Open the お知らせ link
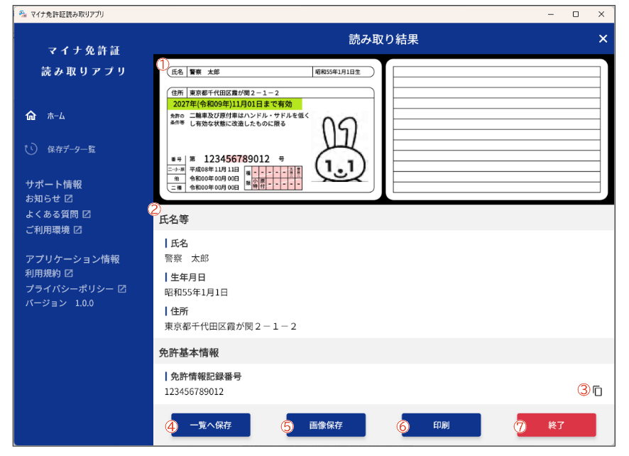The height and width of the screenshot is (456, 629). (42, 198)
